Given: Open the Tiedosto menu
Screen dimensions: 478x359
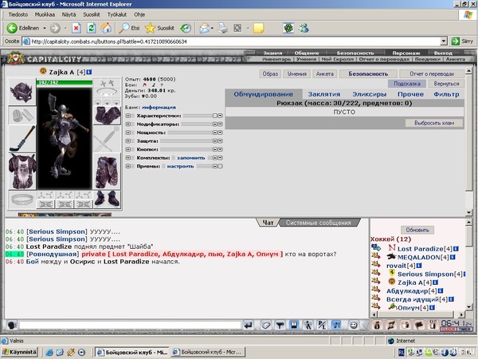Looking at the screenshot, I should [x=18, y=14].
